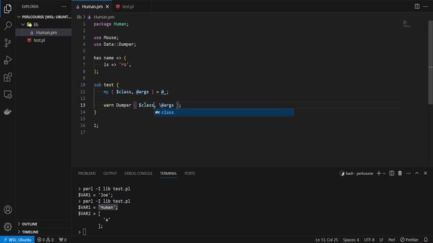Click Explorer views and more actions ellipsis

pyautogui.click(x=64, y=7)
